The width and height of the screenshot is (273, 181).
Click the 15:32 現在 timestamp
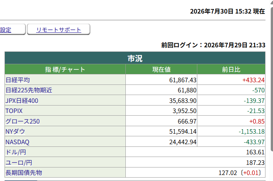coord(250,11)
